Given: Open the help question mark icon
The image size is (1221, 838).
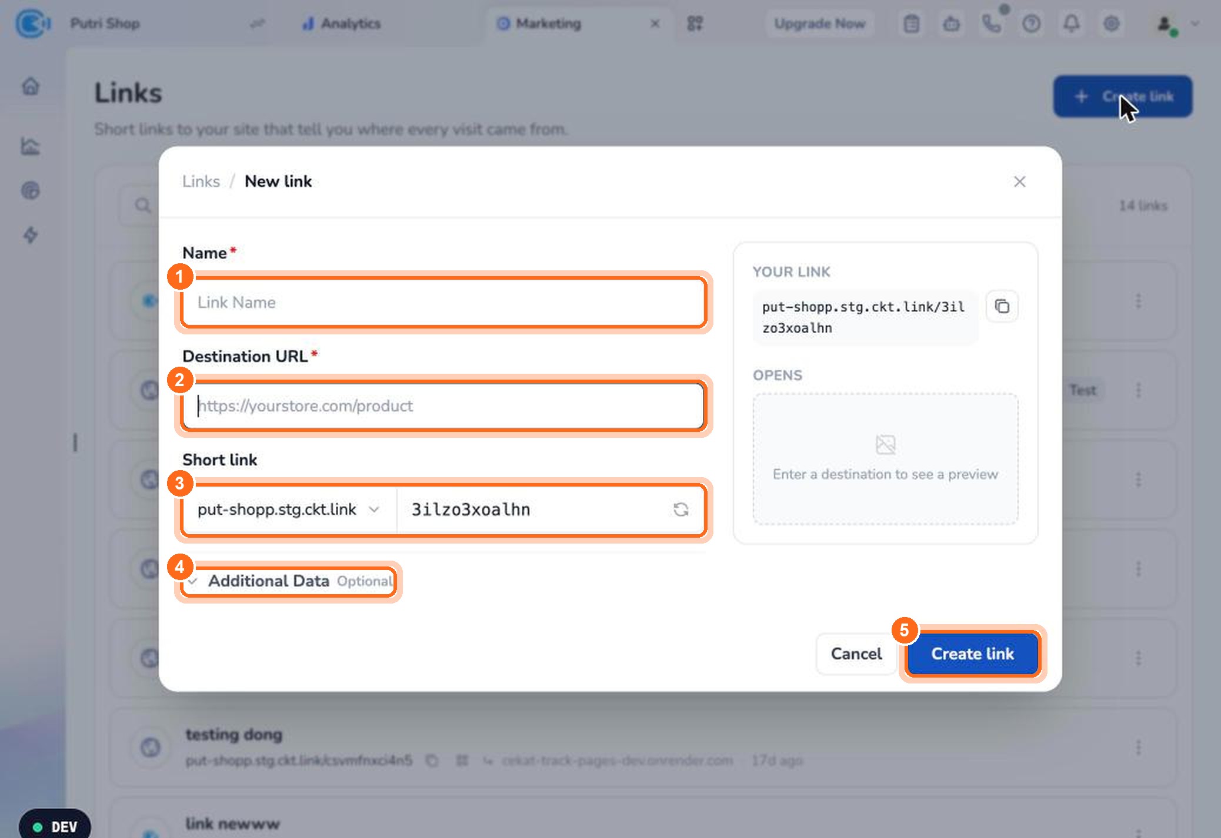Looking at the screenshot, I should coord(1032,24).
